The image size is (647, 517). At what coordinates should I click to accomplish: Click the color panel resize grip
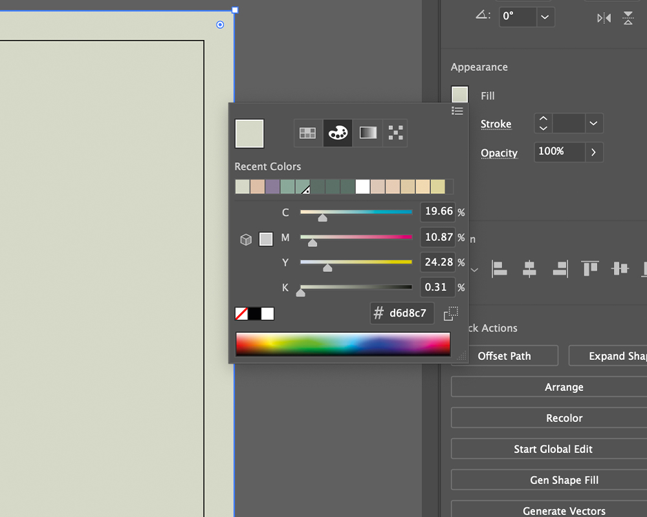pos(462,356)
